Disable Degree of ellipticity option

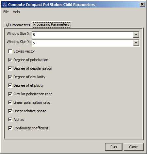(10, 85)
